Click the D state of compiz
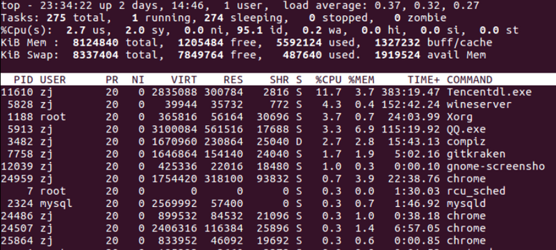The width and height of the screenshot is (556, 250). (x=299, y=142)
